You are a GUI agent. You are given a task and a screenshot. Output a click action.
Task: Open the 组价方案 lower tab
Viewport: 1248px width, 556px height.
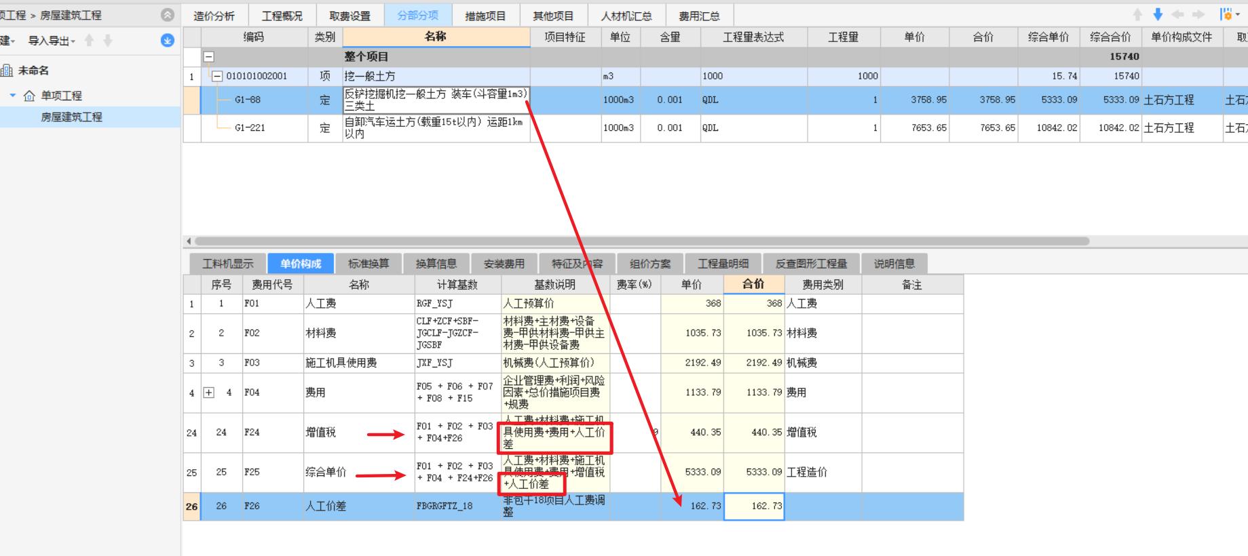650,264
